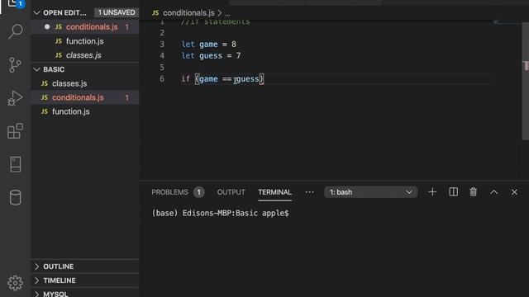The image size is (529, 297).
Task: Click line number 5 in the gutter
Action: pyautogui.click(x=162, y=68)
